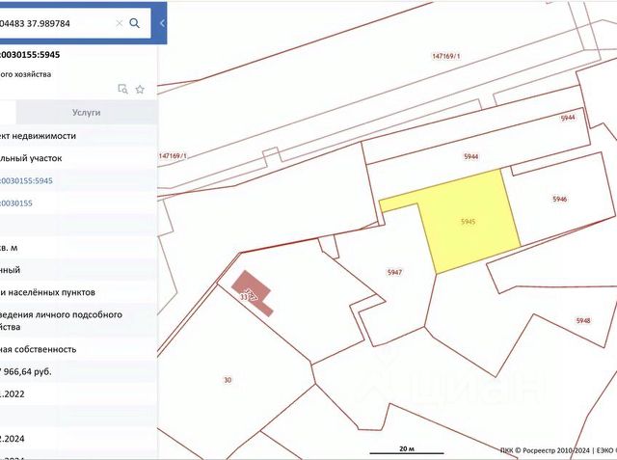Open the cadastral number link ending 0030155:5945
Image resolution: width=617 pixels, height=460 pixels.
26,181
